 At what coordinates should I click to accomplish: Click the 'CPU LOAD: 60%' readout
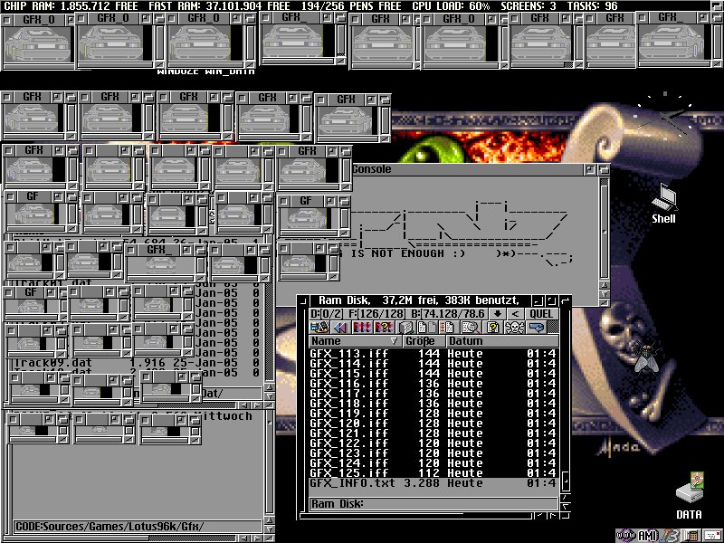(x=451, y=6)
